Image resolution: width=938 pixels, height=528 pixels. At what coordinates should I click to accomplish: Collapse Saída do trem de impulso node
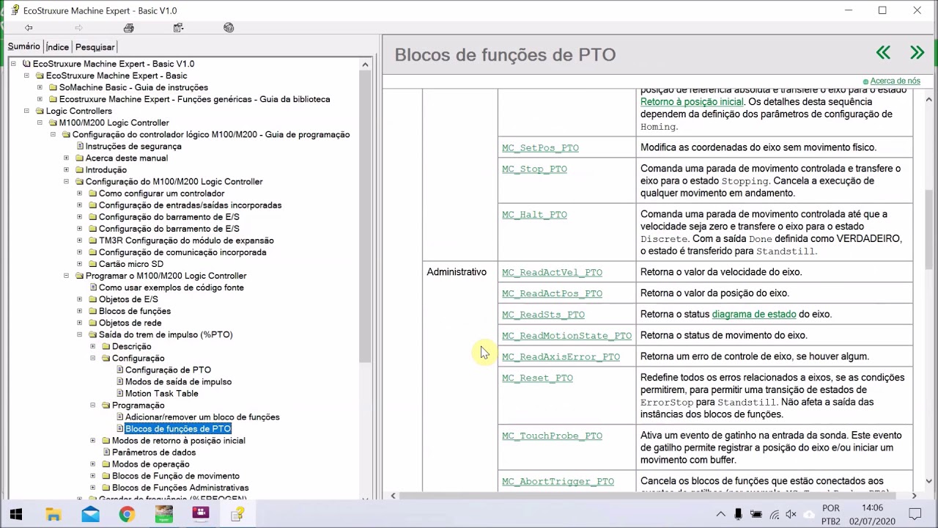tap(79, 334)
